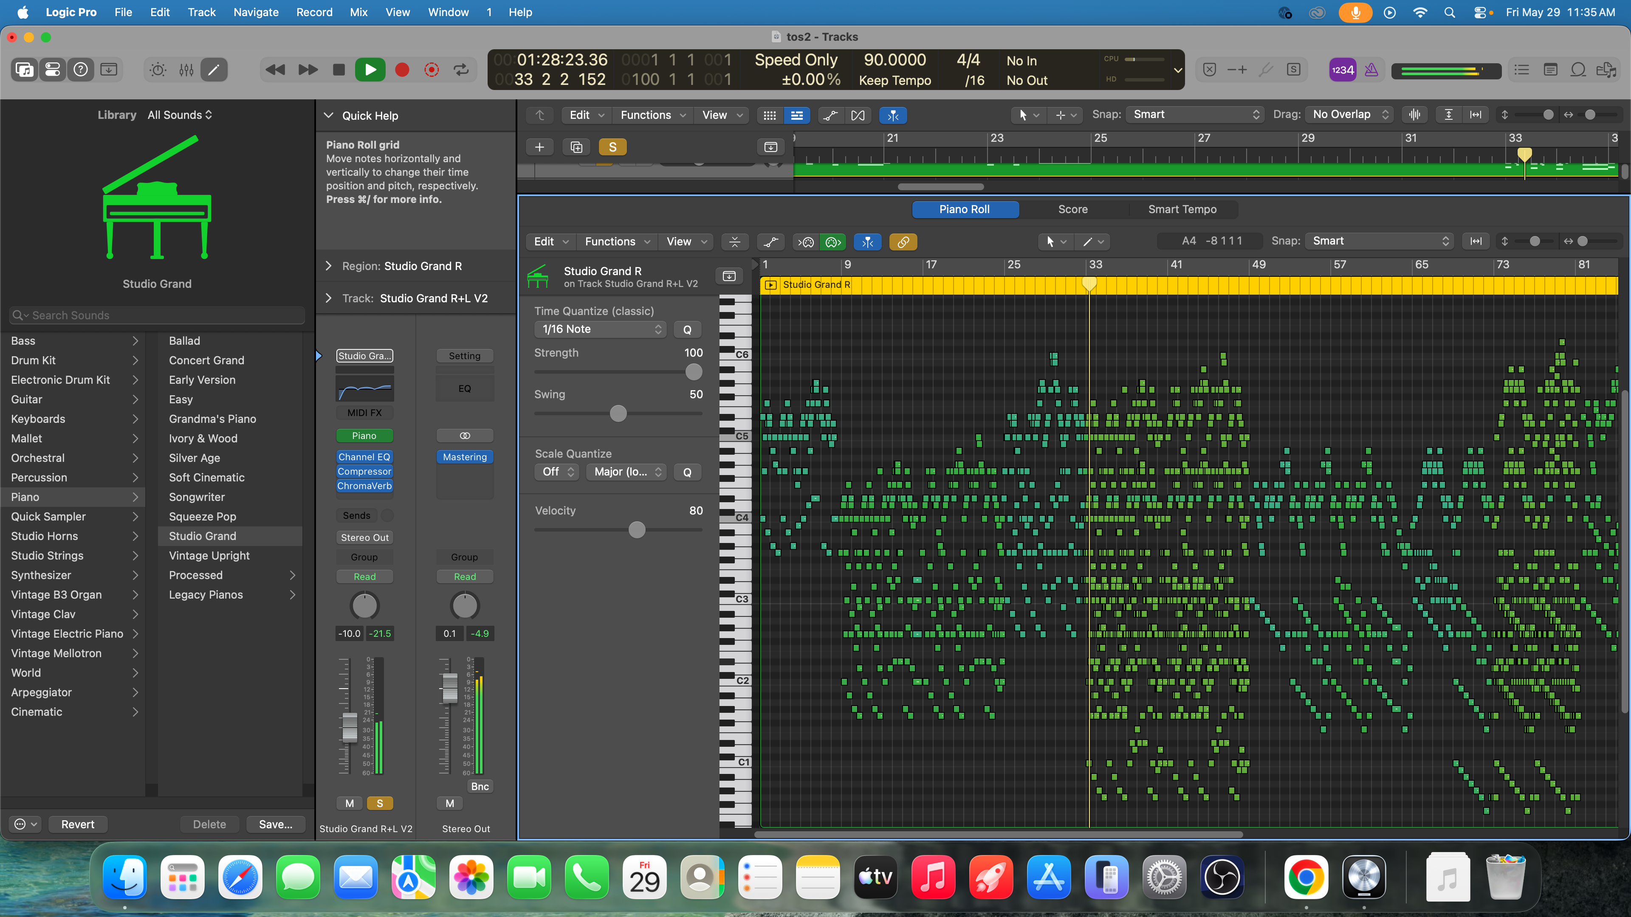Click the Duplicate Track button
The height and width of the screenshot is (917, 1631).
tap(576, 147)
